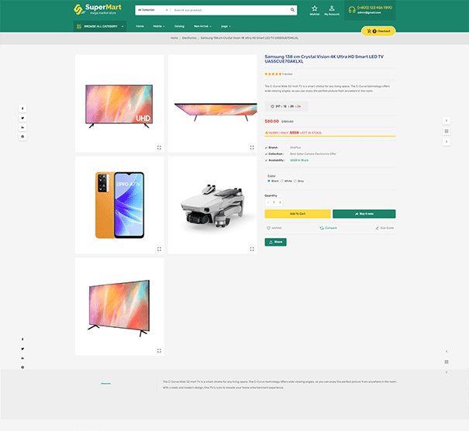The height and width of the screenshot is (431, 469).
Task: Click the $80.00 sale price
Action: coord(271,121)
